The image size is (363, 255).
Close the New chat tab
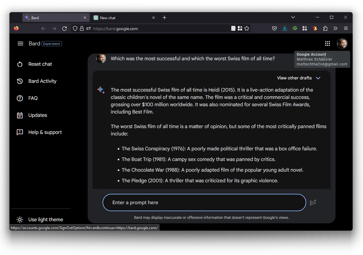pos(154,18)
